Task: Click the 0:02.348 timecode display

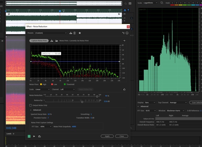Action: pyautogui.click(x=11, y=128)
